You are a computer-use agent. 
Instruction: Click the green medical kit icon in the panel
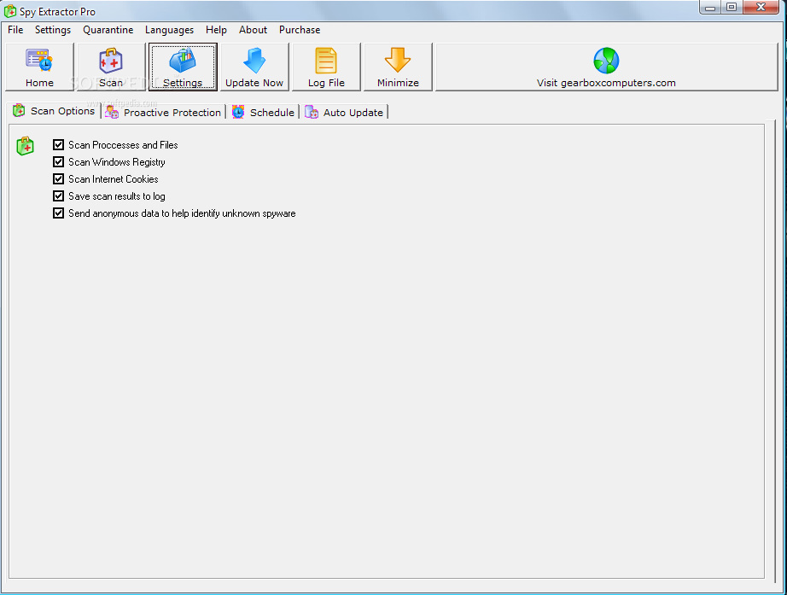coord(25,146)
